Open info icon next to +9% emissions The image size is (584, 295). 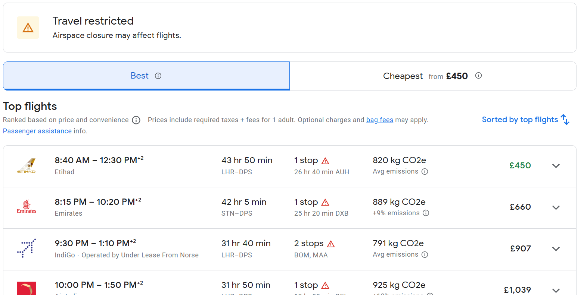(x=426, y=213)
